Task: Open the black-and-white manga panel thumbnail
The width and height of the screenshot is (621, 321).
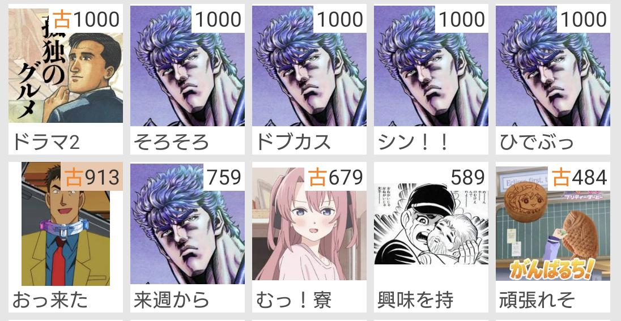Action: [431, 224]
